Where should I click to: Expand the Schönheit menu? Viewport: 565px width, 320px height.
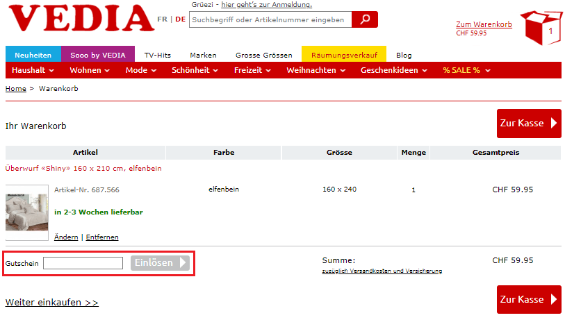point(195,70)
